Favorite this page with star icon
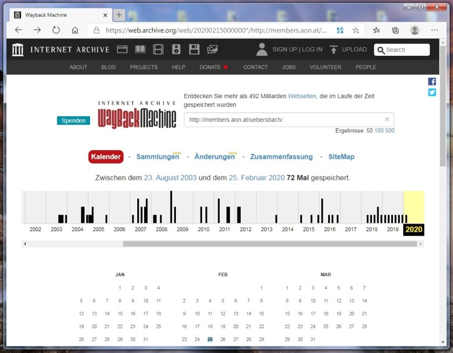453x353 pixels. [355, 30]
